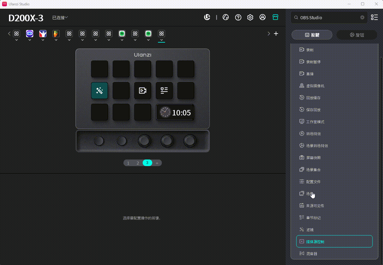Open the settings gear icon
Screen dimensions: 383x265
[250, 17]
